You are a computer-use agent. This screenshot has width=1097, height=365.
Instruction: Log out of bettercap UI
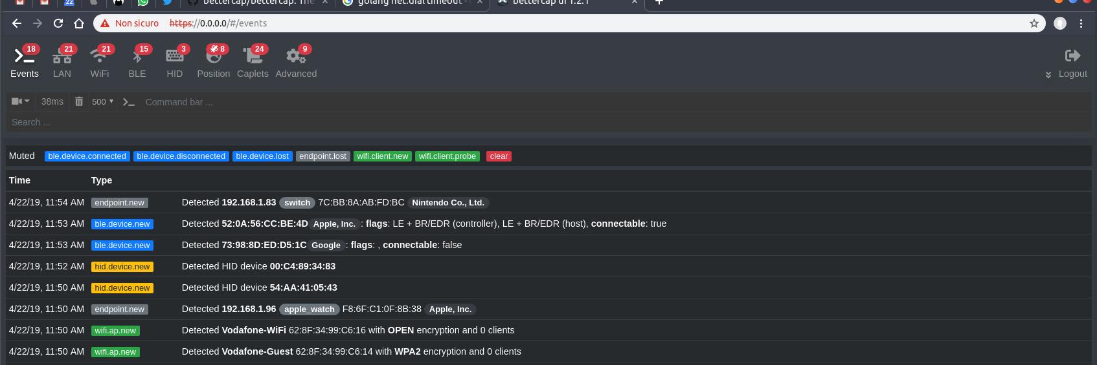(1072, 63)
